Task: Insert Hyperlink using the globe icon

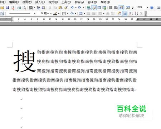Action: tap(89, 8)
